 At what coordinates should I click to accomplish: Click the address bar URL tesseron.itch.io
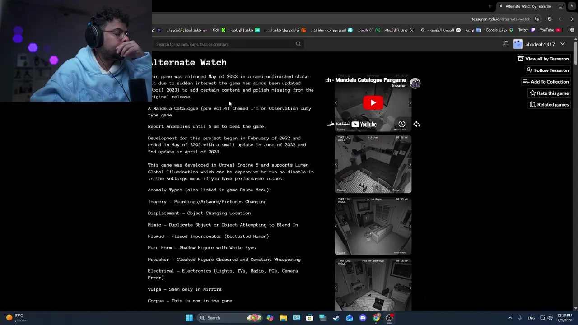point(501,19)
